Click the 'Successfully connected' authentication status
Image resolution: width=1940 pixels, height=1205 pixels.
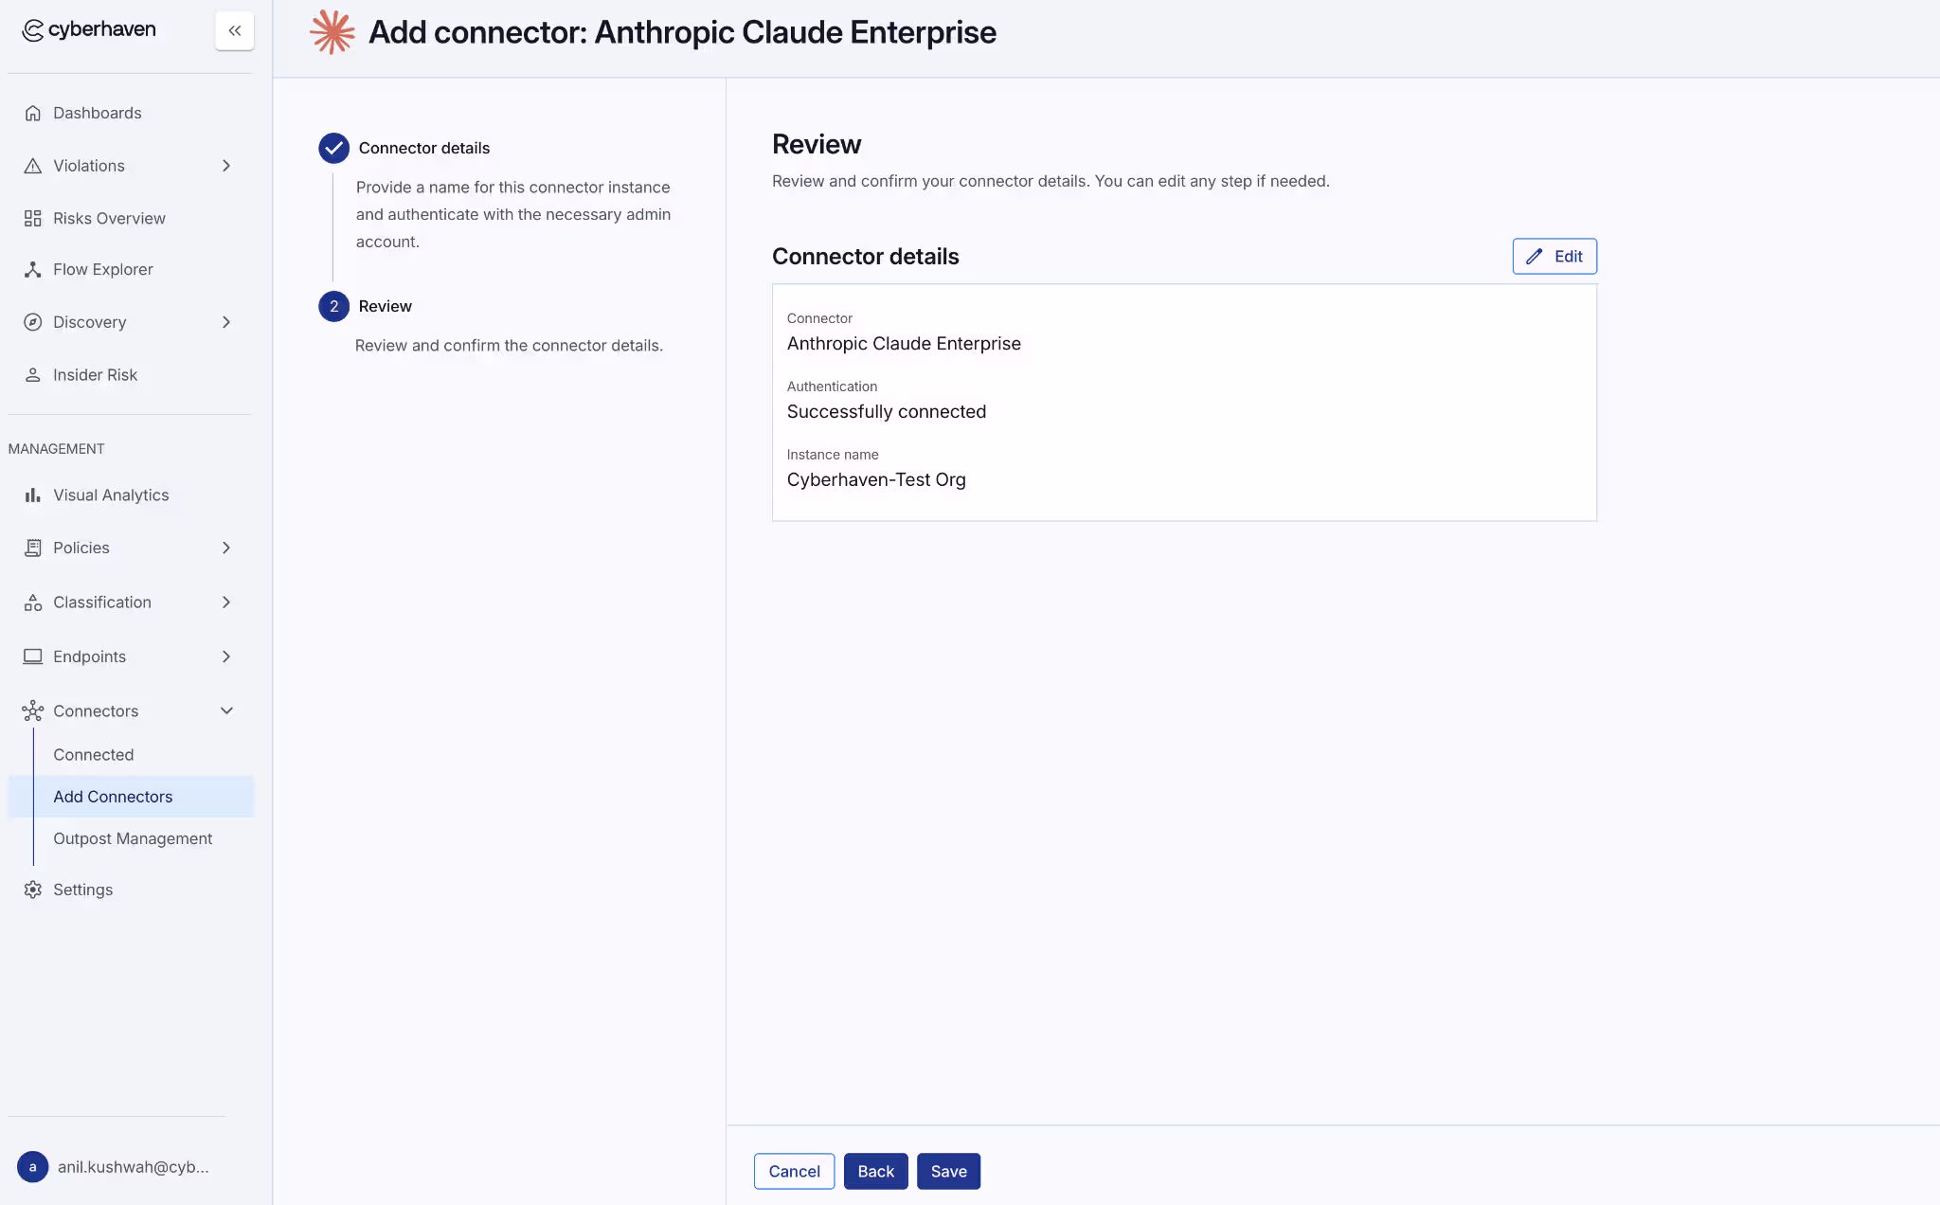point(887,412)
